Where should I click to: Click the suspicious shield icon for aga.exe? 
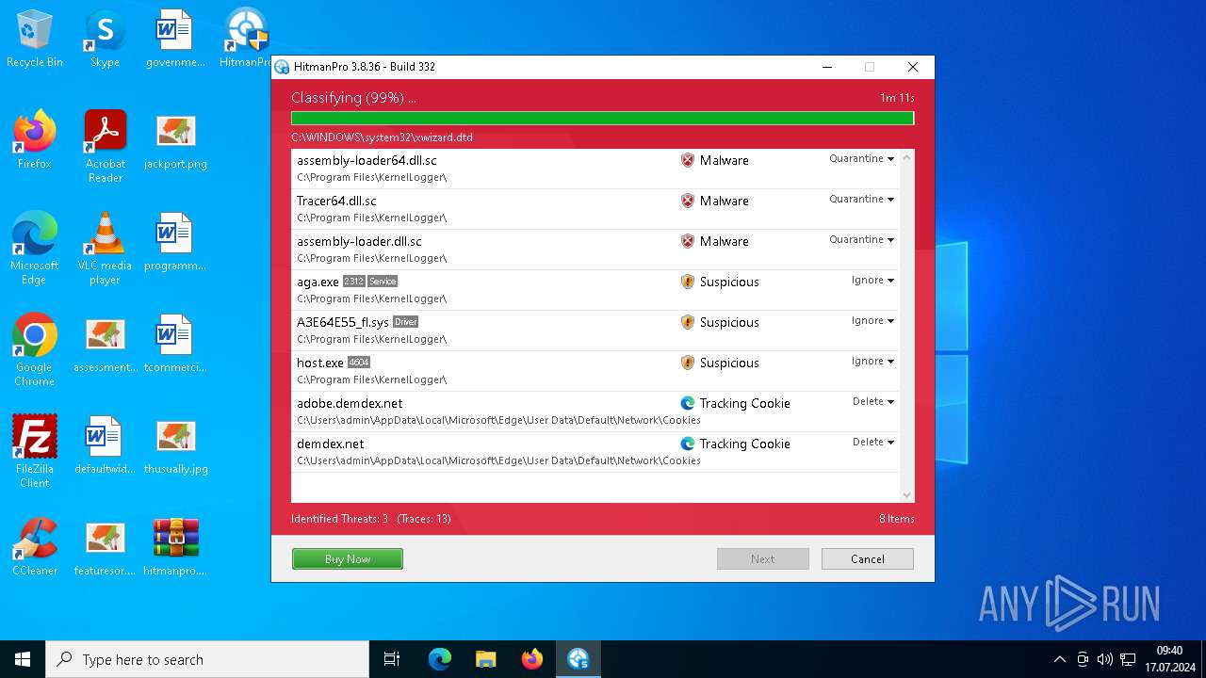(x=688, y=282)
